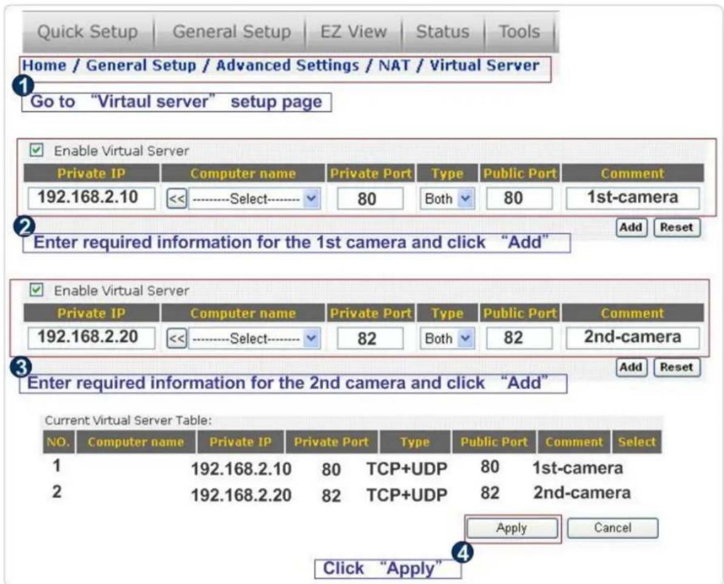Screen dimensions: 724x584
Task: Open the Type dropdown in the 2nd-camera row
Action: [447, 338]
